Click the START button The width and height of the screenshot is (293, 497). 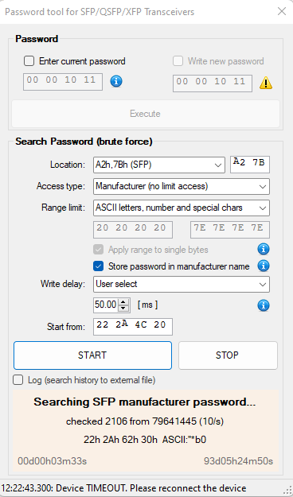(x=92, y=355)
